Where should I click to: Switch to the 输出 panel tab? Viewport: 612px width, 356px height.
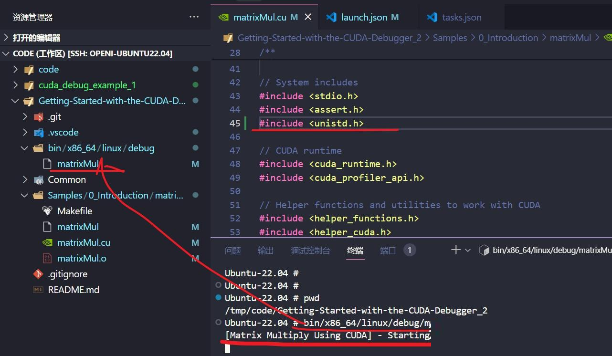pos(265,251)
